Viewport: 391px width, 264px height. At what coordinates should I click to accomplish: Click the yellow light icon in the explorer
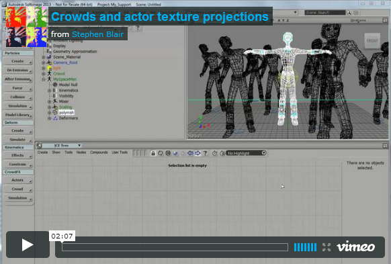[50, 68]
